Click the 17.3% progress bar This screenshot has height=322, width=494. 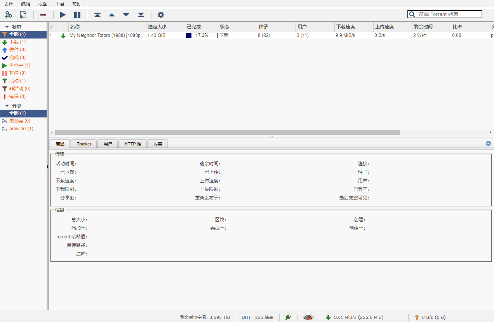point(202,35)
